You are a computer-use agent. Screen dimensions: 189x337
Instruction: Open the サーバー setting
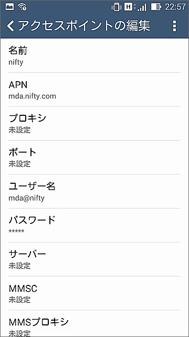(94, 260)
